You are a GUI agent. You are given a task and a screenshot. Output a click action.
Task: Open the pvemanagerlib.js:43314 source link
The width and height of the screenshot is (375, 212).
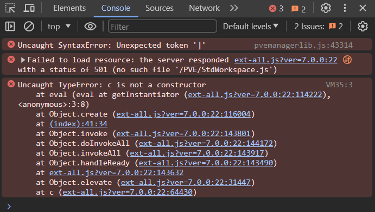coord(303,45)
